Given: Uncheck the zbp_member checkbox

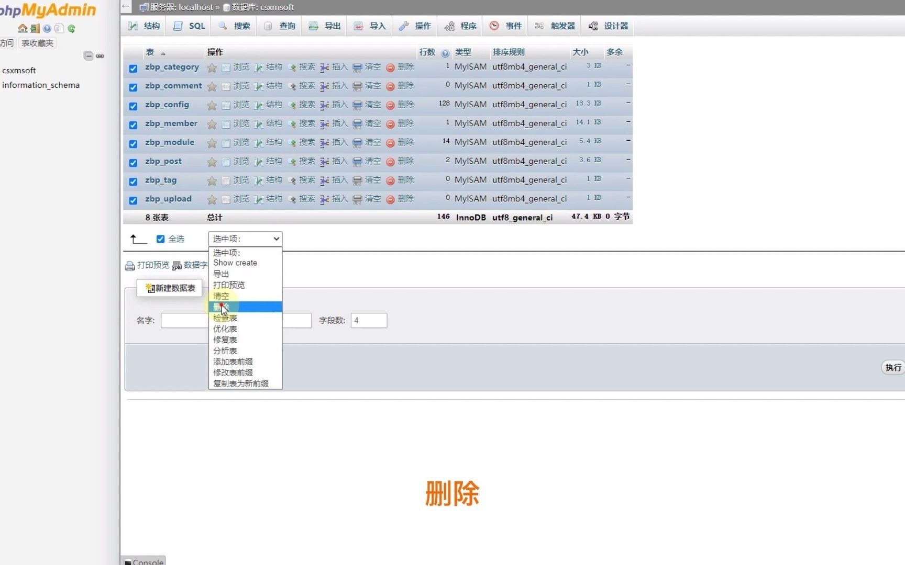Looking at the screenshot, I should (133, 125).
